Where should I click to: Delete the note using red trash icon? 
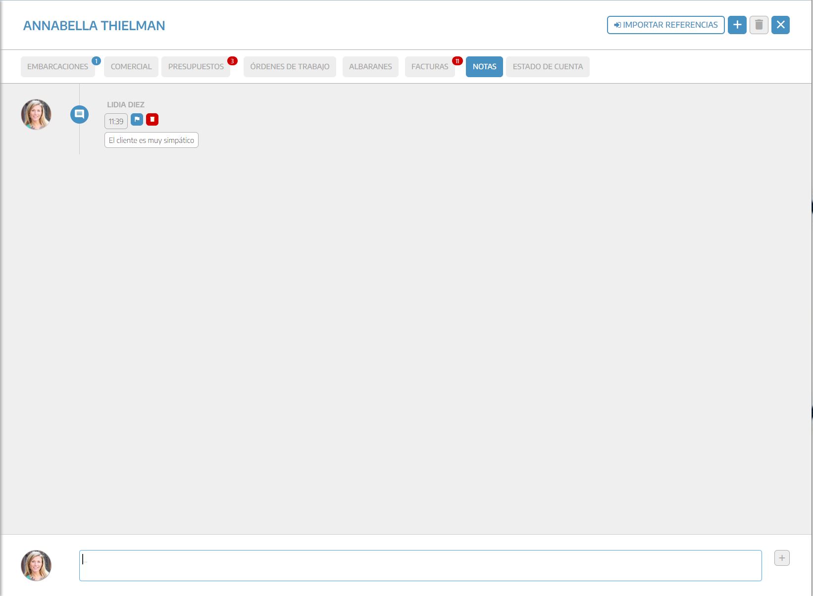click(152, 120)
